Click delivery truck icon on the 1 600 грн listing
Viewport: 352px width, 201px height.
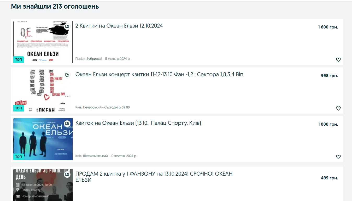coord(67,26)
